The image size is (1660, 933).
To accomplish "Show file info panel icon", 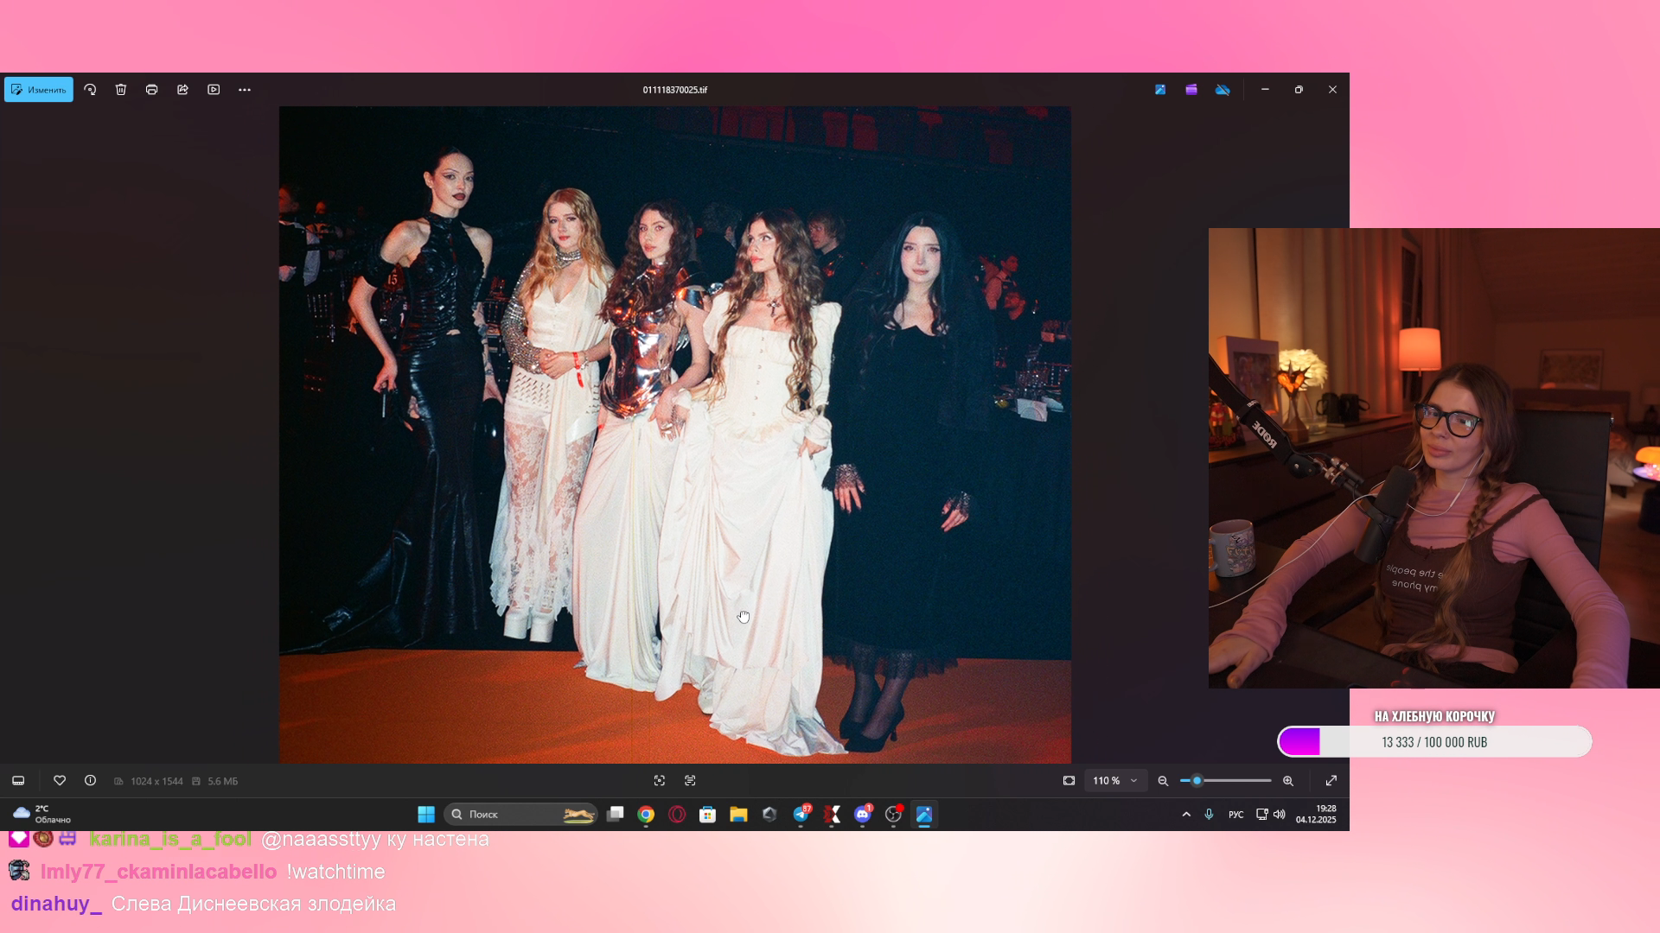I will pos(90,781).
